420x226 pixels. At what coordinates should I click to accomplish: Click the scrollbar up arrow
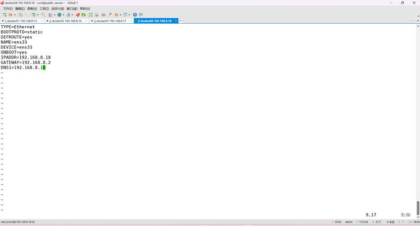pos(418,26)
